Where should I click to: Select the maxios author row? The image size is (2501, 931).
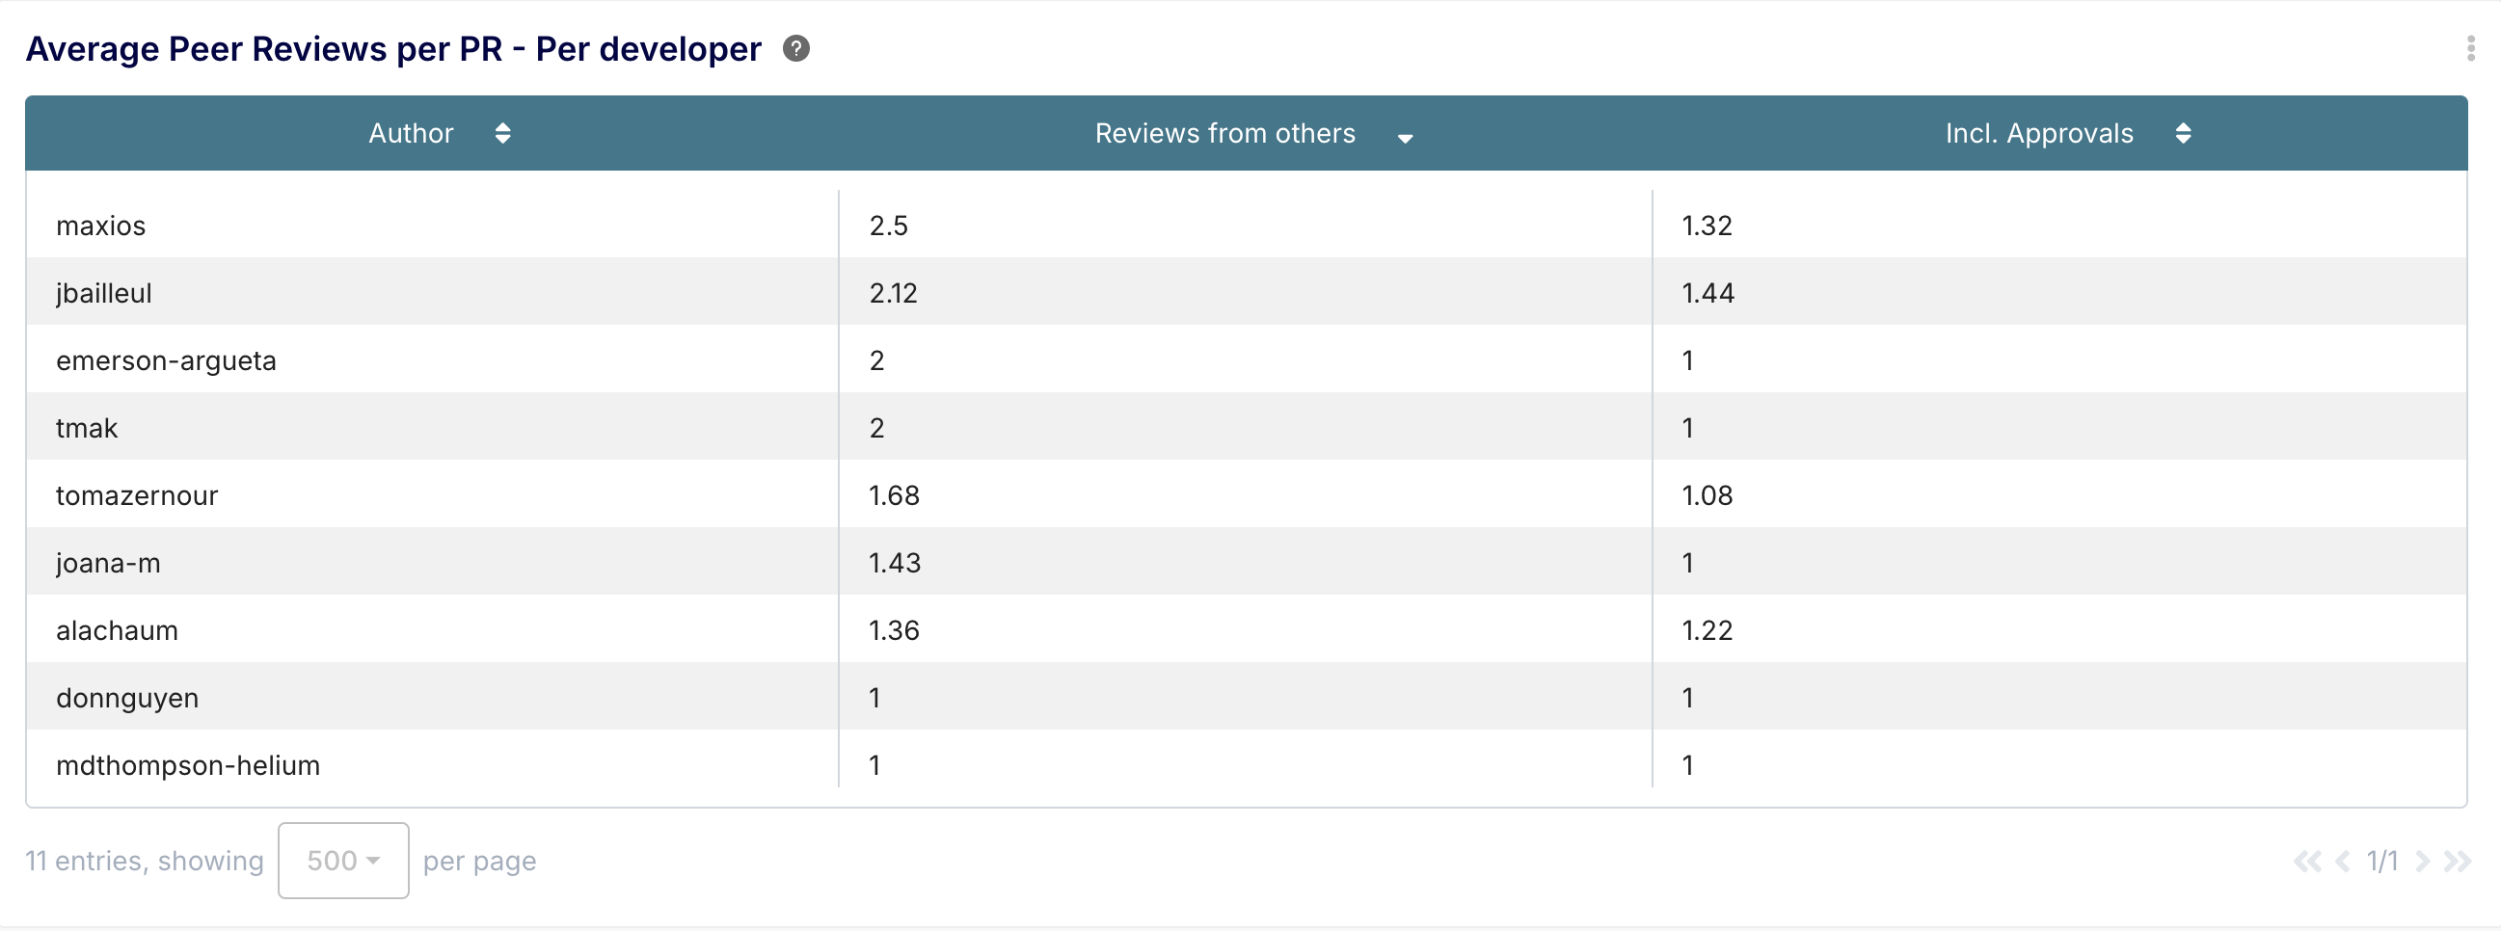coord(101,226)
